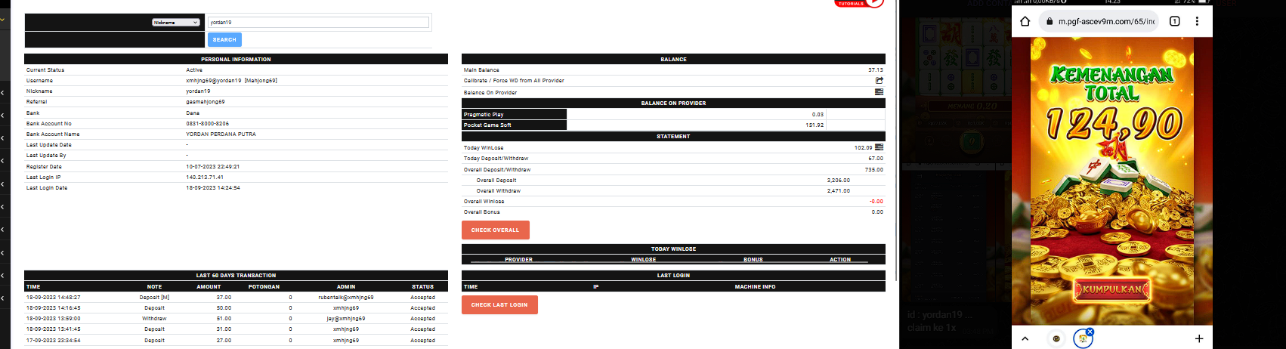The width and height of the screenshot is (1286, 349).
Task: Click the BONUS header in Today Winlose table
Action: (x=753, y=260)
